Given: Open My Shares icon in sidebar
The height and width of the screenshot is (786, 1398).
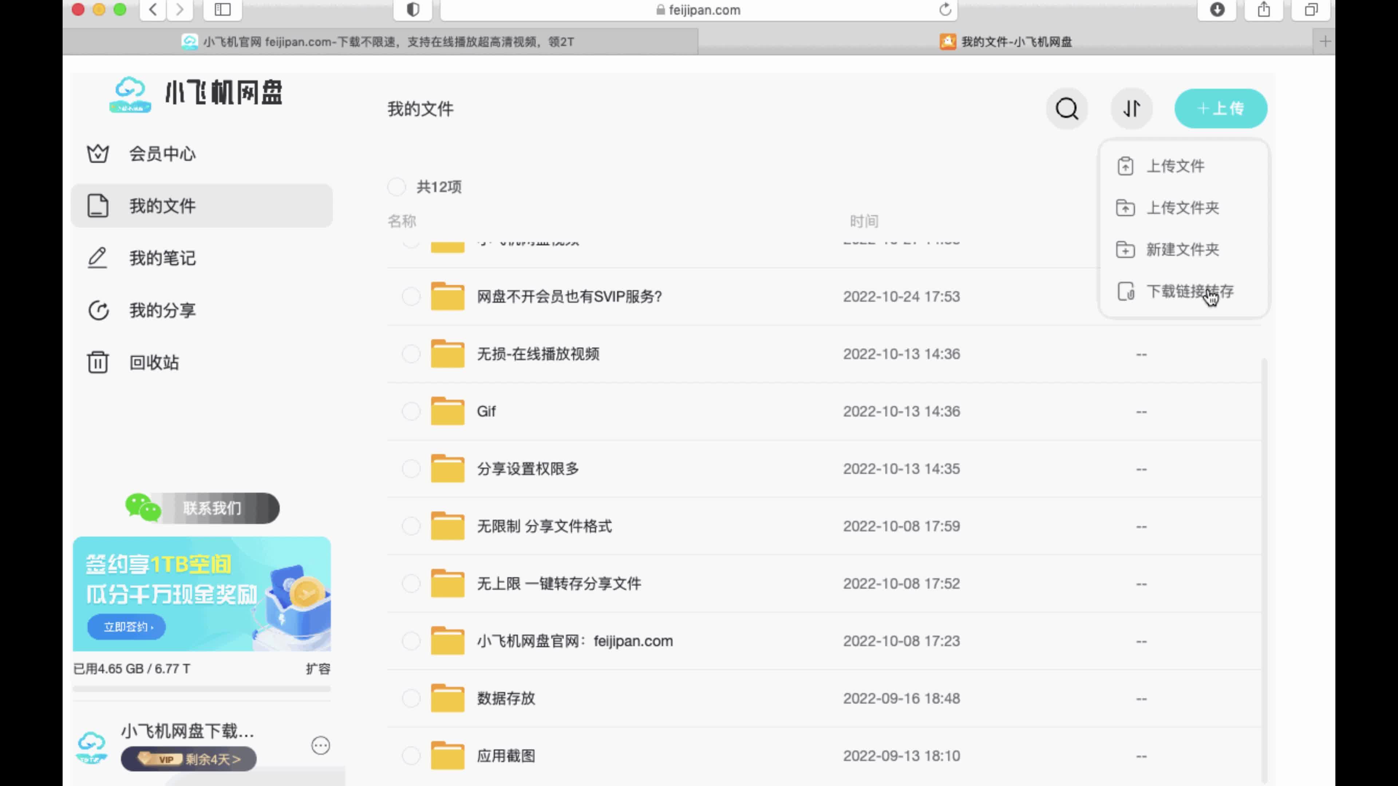Looking at the screenshot, I should [x=98, y=310].
